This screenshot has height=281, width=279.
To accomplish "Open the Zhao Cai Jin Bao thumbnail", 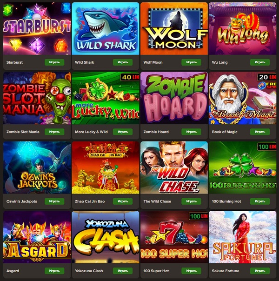I will [106, 167].
